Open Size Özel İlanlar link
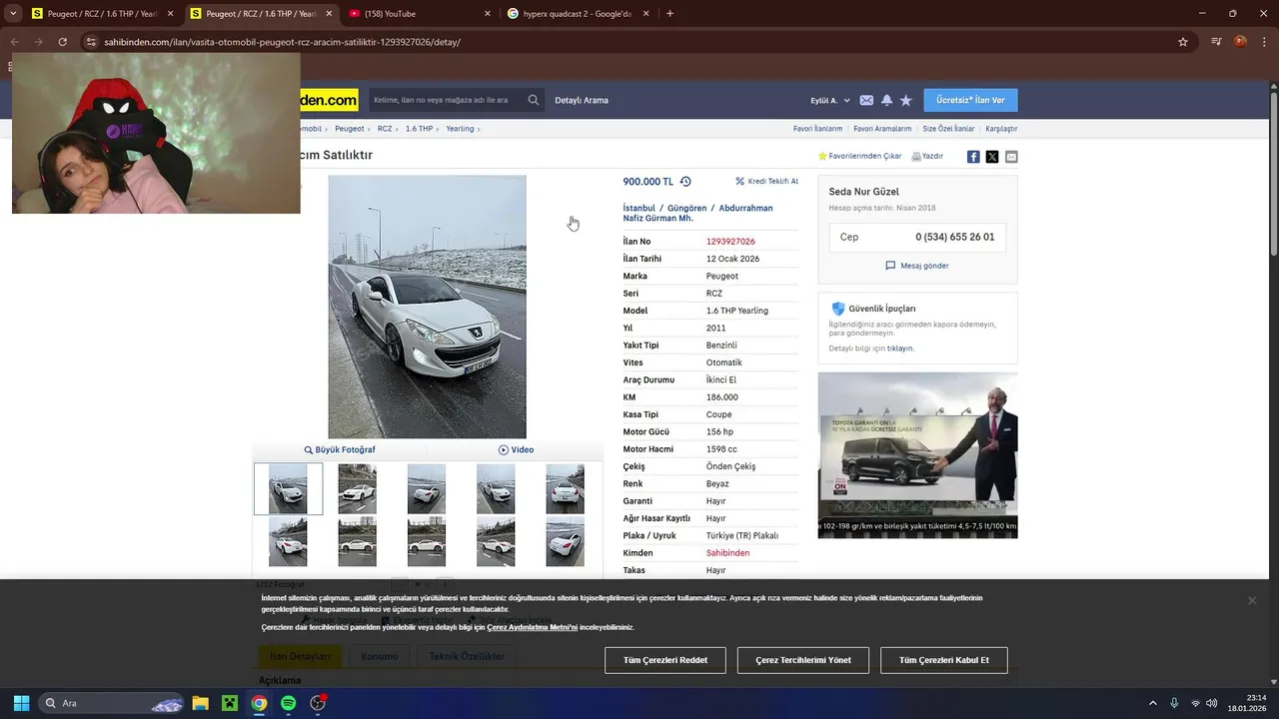 click(x=948, y=129)
